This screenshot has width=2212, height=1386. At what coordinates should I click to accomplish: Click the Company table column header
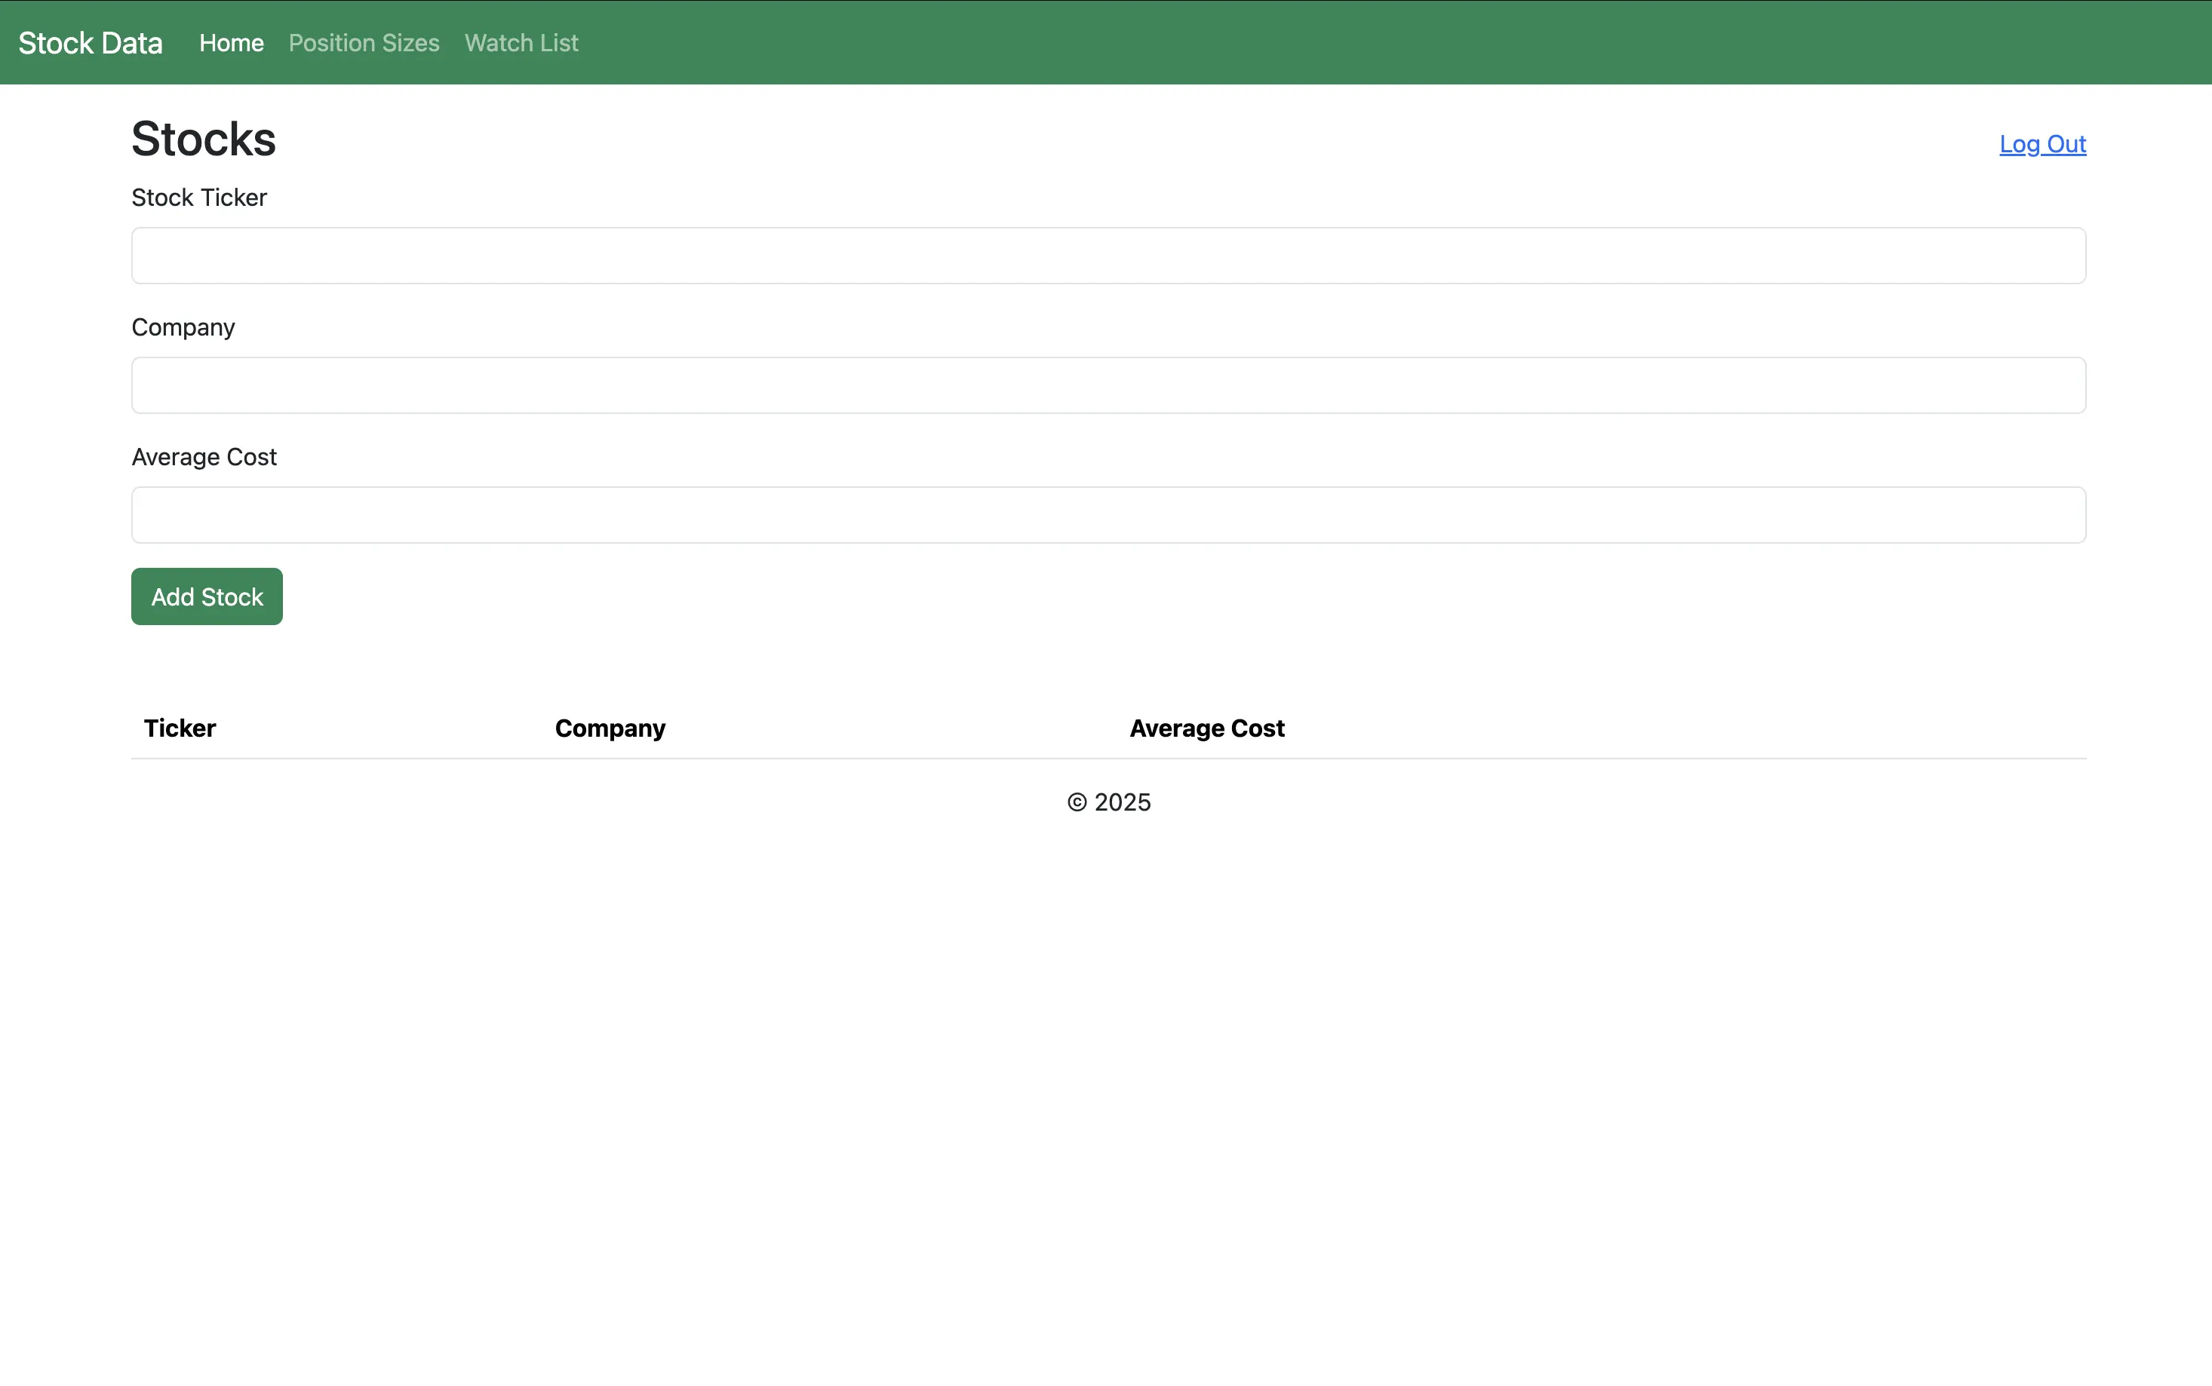pyautogui.click(x=610, y=728)
